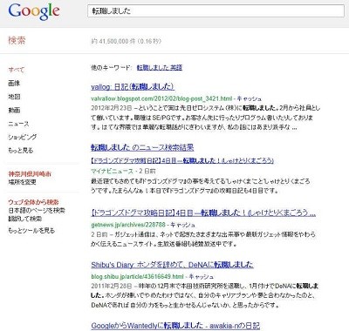Click 場所を変更 link
This screenshot has height=331, width=349.
click(23, 182)
